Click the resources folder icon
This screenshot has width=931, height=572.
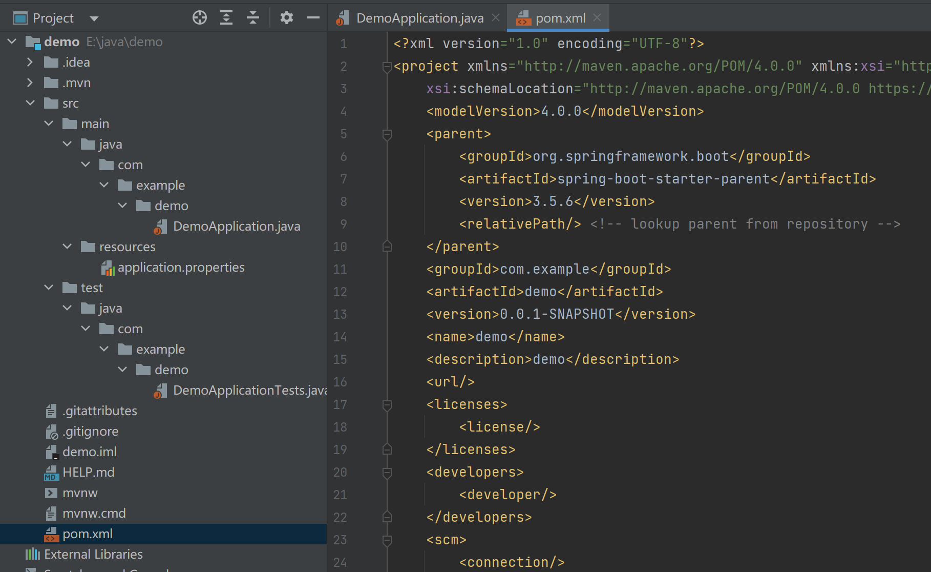[88, 247]
